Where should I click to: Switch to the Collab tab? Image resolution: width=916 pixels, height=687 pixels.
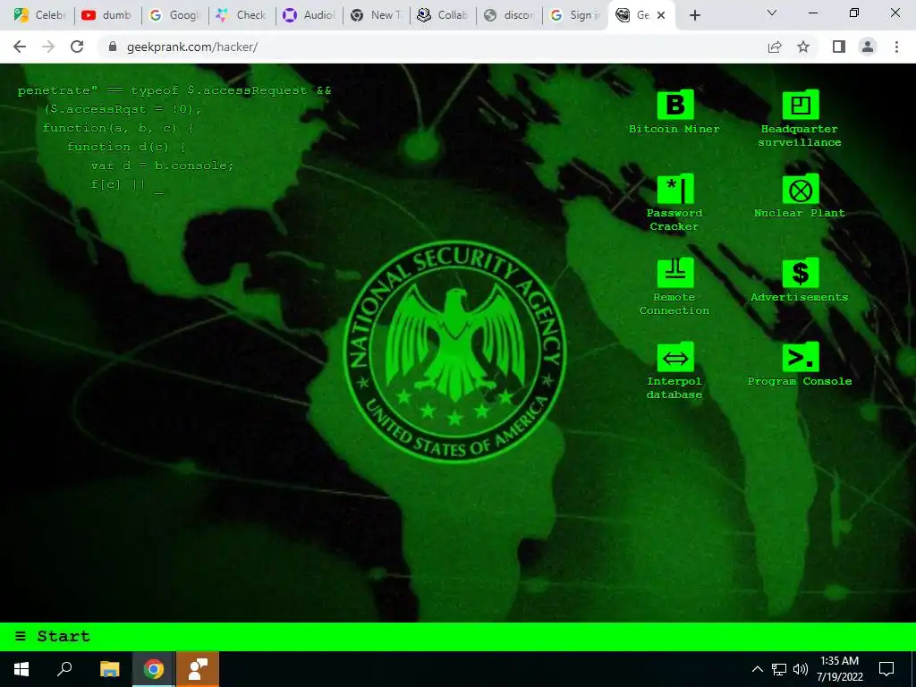442,15
